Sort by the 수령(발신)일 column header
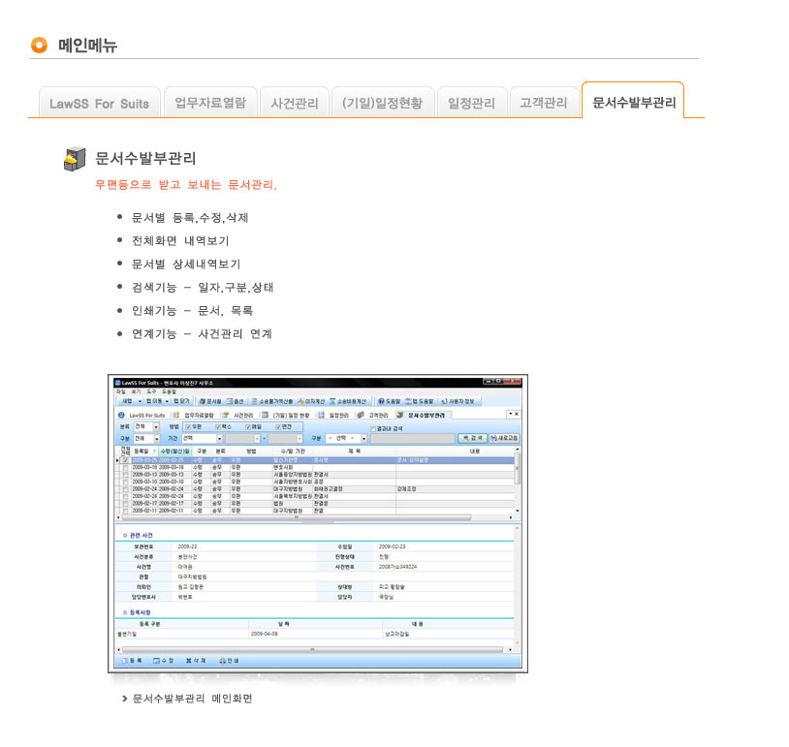789x747 pixels. 174,451
